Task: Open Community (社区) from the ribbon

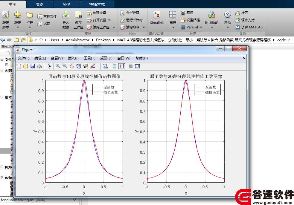Action: [x=242, y=13]
